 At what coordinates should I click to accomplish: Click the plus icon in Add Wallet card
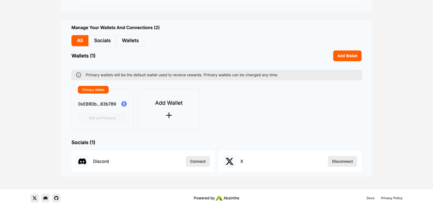click(x=169, y=115)
